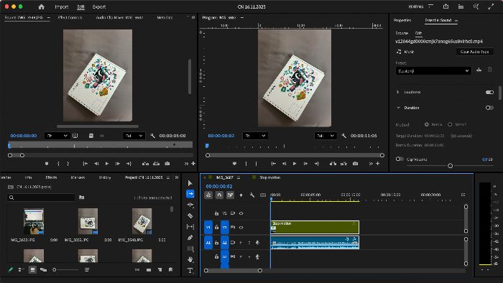Image resolution: width=503 pixels, height=283 pixels.
Task: Switch Project panel to list view
Action: pyautogui.click(x=21, y=270)
